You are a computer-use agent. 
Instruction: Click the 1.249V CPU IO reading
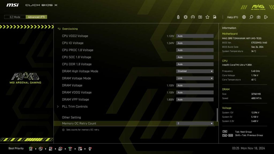coord(170,43)
